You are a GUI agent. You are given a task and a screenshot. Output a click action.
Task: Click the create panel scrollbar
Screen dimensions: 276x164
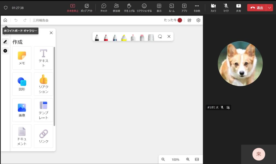[54, 86]
